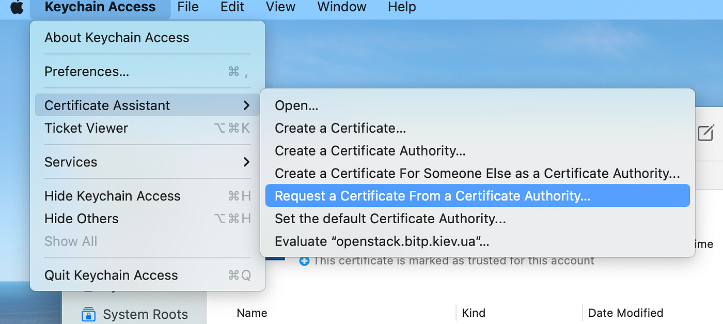
Task: Open the Help menu
Action: pos(401,7)
